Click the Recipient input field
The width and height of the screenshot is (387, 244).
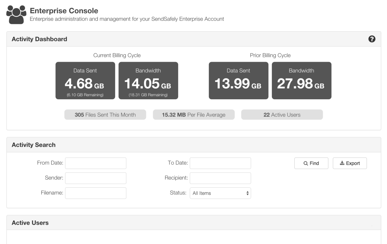pos(220,178)
